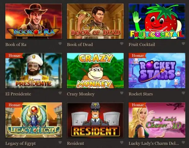This screenshot has height=148, width=189.
Task: Mark Rocket Stars favorite heart
Action: pos(183,93)
